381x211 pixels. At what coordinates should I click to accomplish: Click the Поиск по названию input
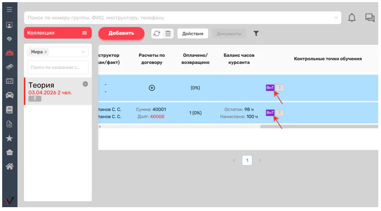58,67
